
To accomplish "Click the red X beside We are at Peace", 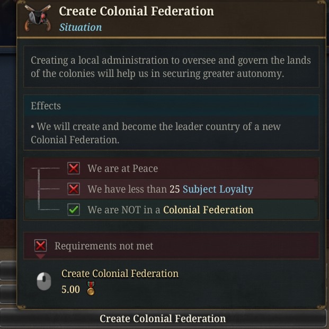I will 74,168.
